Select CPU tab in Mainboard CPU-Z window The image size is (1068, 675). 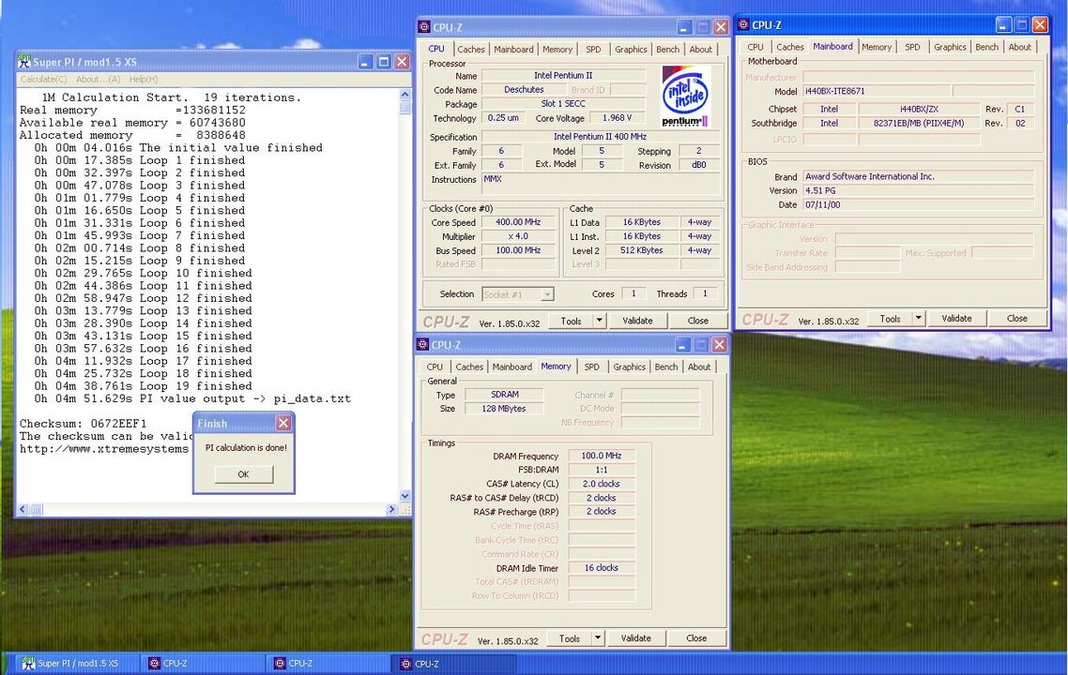click(x=755, y=48)
